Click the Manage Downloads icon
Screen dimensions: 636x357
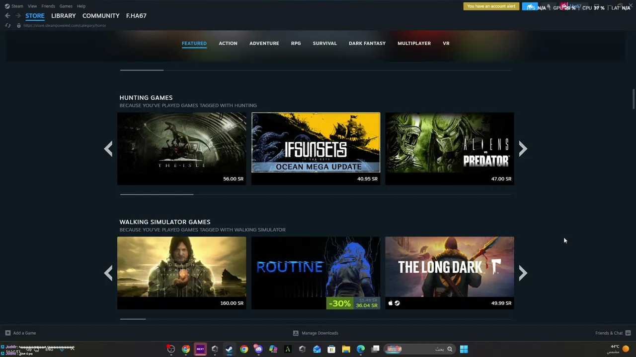point(296,333)
